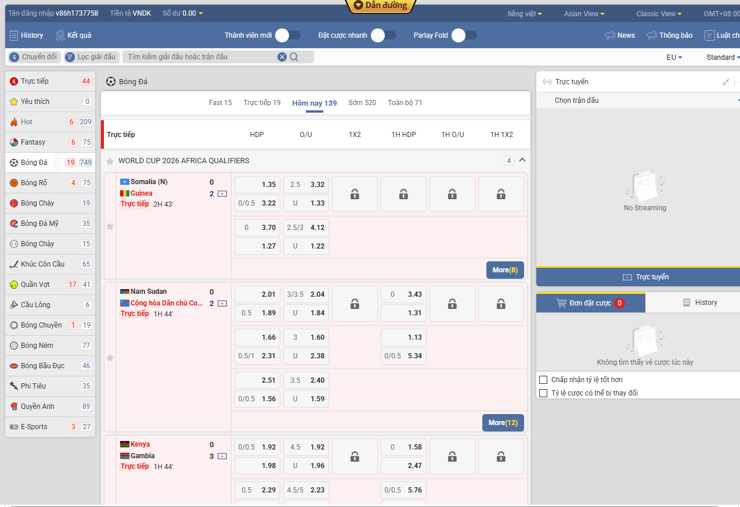740x507 pixels.
Task: Check Chấp nhận tỷ lệ tốt hơn box
Action: pos(543,380)
